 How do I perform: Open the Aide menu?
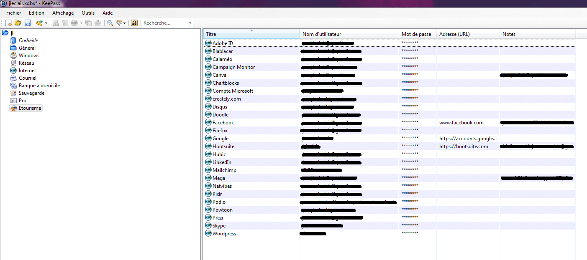(x=108, y=13)
